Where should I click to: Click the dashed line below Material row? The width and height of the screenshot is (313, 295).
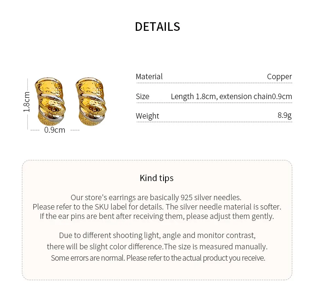pyautogui.click(x=214, y=83)
